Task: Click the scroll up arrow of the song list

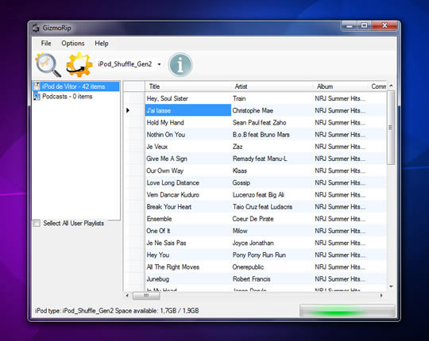Action: click(x=391, y=86)
